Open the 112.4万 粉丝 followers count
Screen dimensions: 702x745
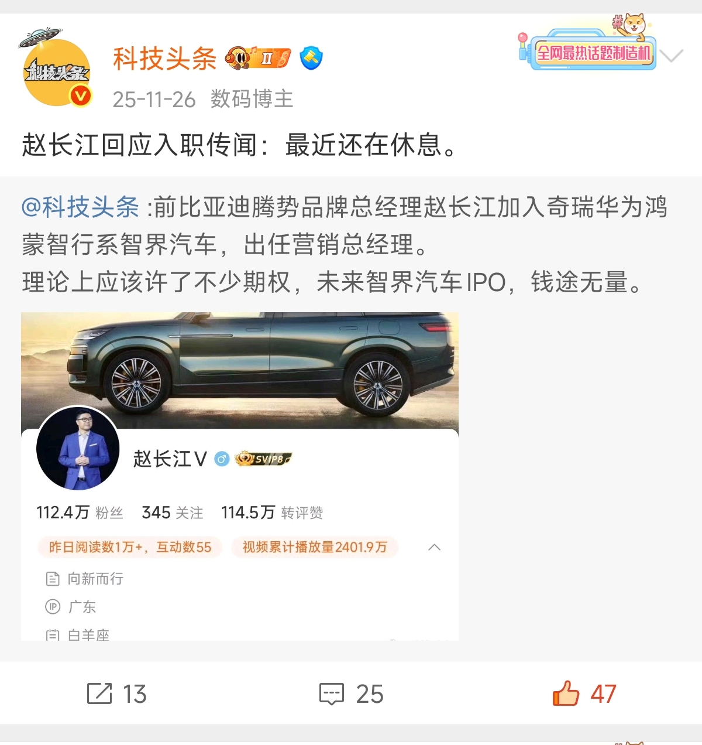[80, 513]
